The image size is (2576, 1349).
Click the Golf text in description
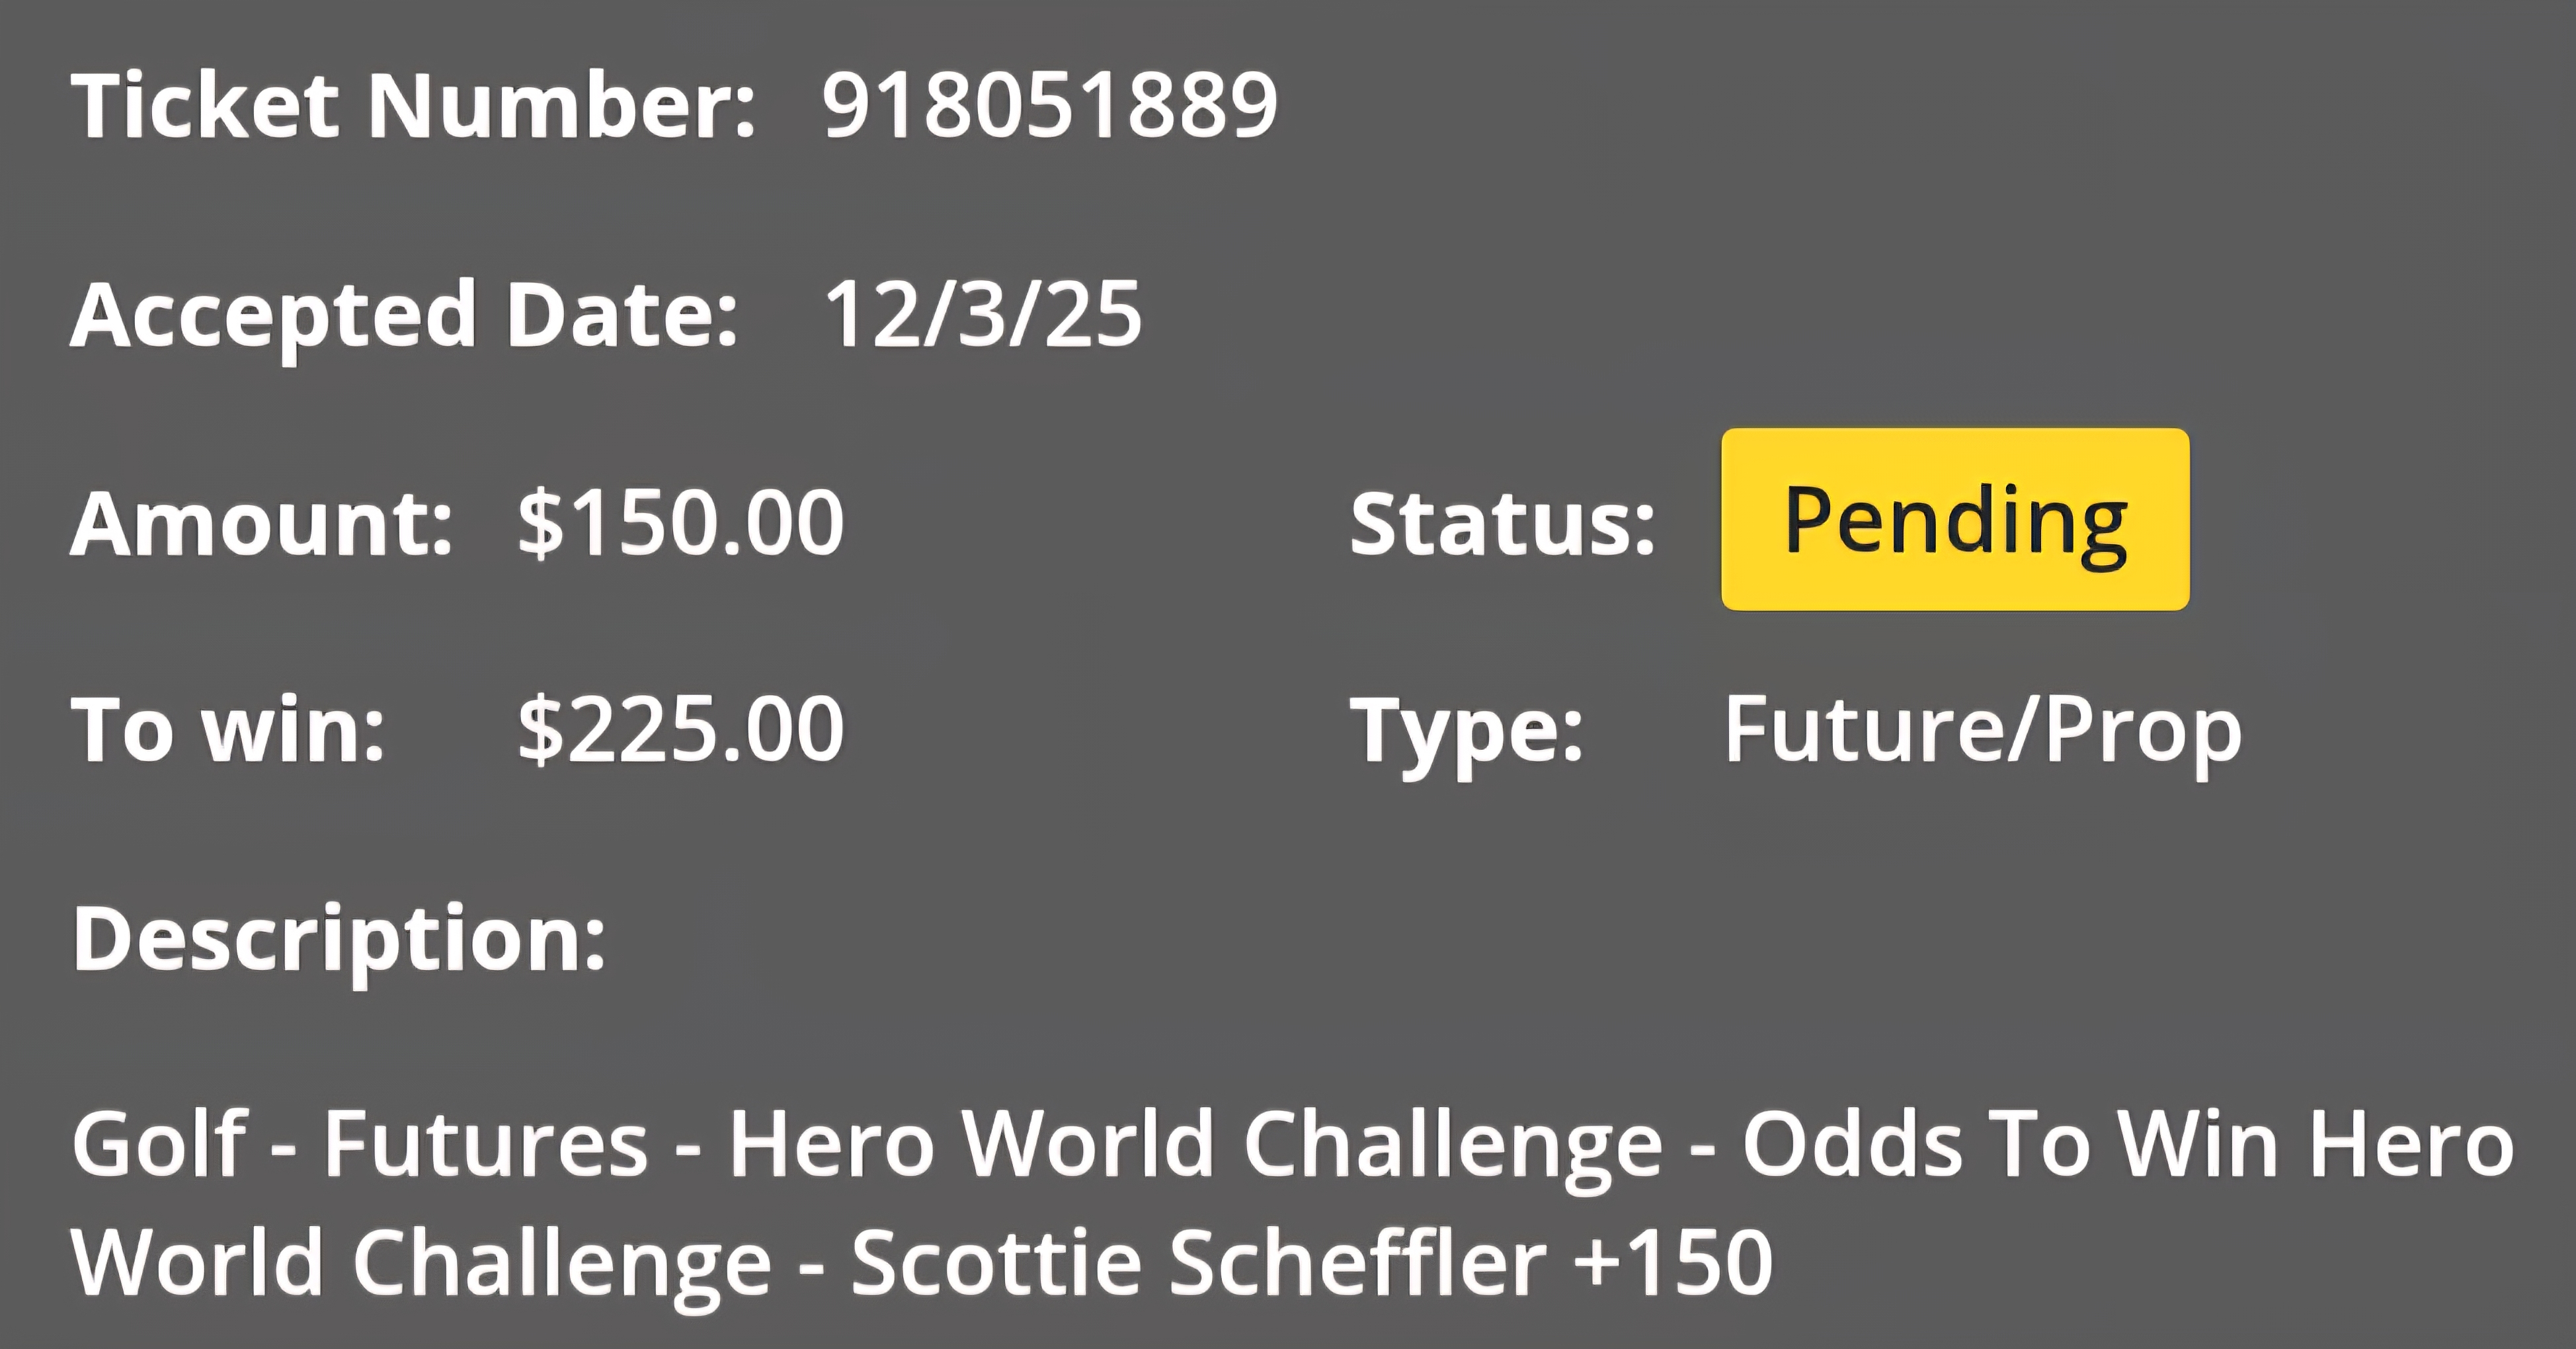click(x=159, y=1143)
